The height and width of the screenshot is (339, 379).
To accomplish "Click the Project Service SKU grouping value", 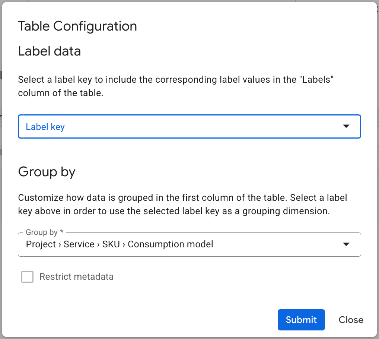I will point(119,244).
